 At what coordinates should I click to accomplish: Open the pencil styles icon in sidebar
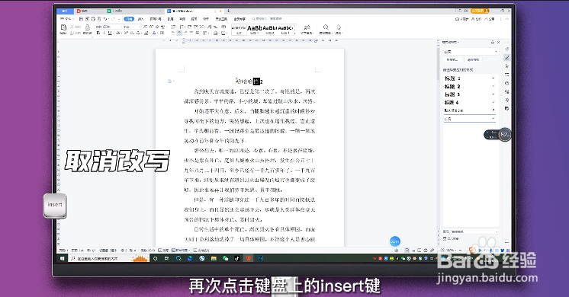[507, 57]
